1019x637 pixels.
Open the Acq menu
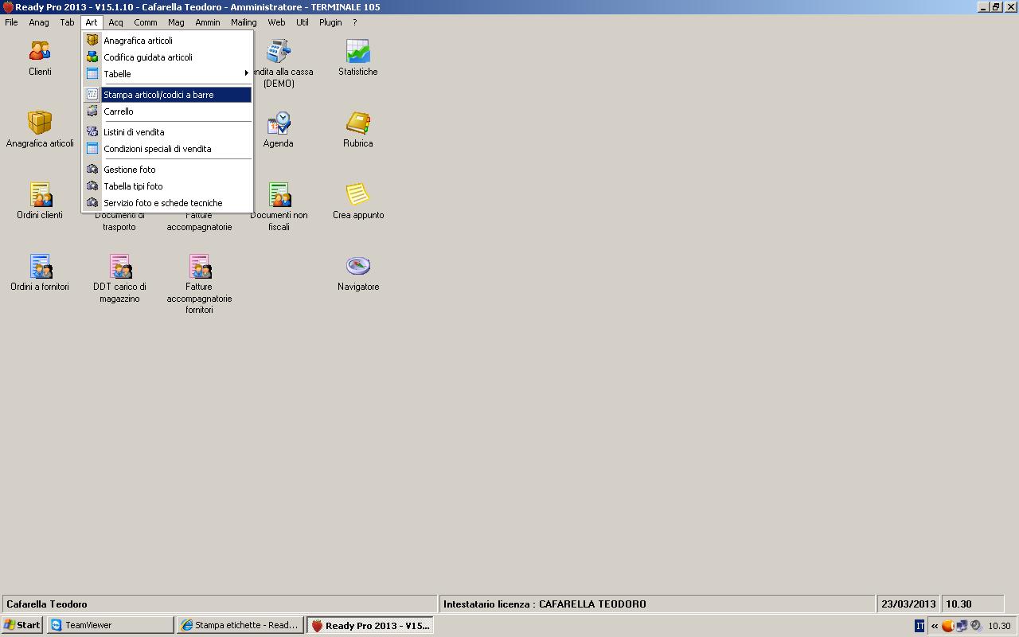[x=115, y=22]
